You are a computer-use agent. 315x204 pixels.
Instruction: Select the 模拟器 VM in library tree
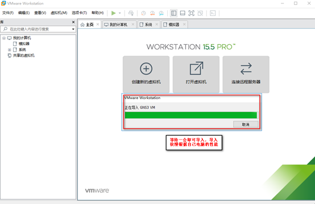click(24, 44)
